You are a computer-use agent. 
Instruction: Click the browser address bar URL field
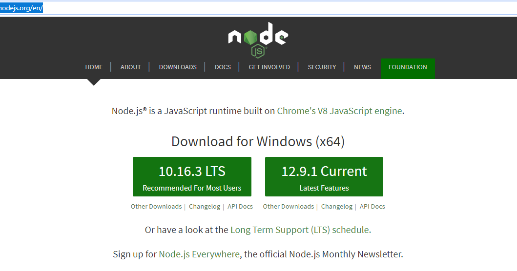[259, 8]
